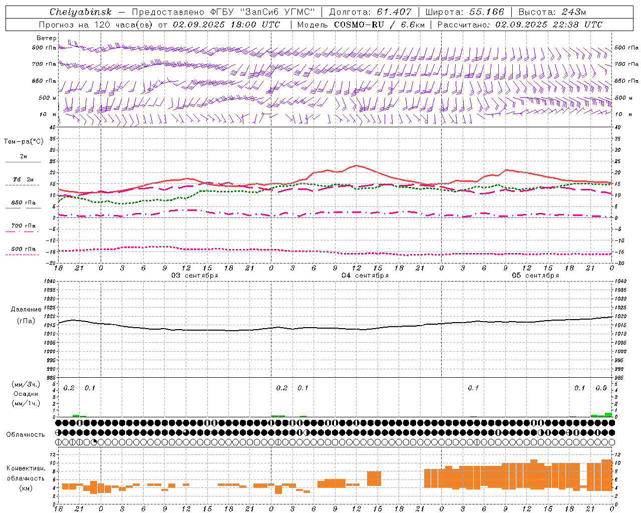This screenshot has width=641, height=513.
Task: Select the 'Высота: 243м' elevation text
Action: 552,12
